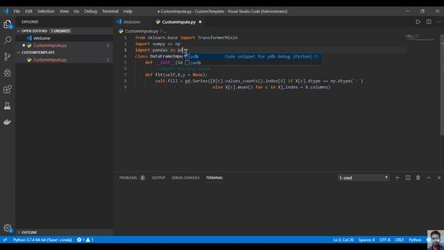Click unsaved dot on CustomImpute.py tab

(x=200, y=22)
